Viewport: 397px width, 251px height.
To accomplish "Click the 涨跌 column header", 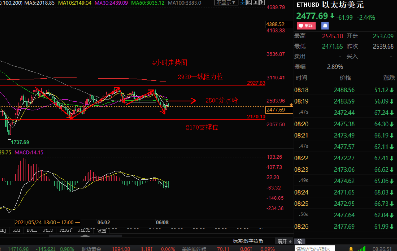I will [x=389, y=78].
